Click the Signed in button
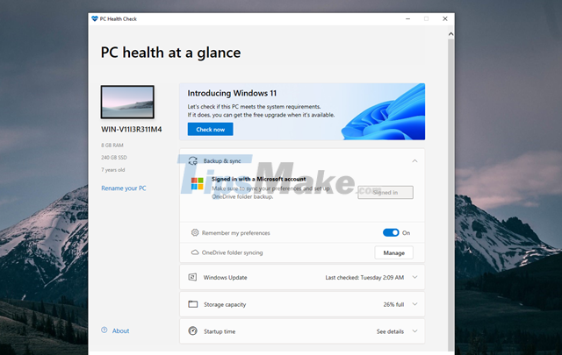Viewport: 562px width, 355px height. coord(385,192)
